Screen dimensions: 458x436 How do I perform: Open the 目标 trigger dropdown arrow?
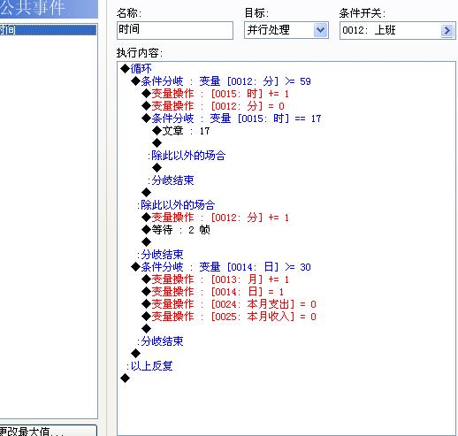(x=320, y=30)
